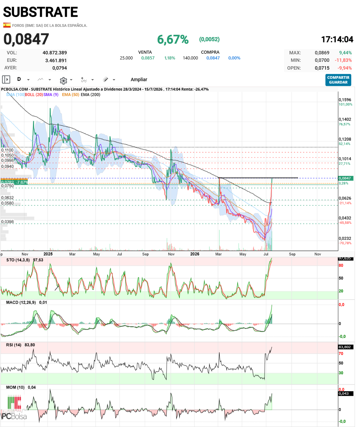Image resolution: width=356 pixels, height=427 pixels.
Task: Click the Spanish flag icon
Action: [7, 25]
